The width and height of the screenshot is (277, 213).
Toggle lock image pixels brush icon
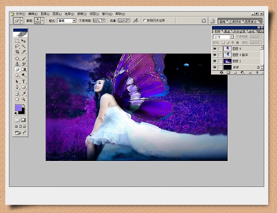pos(228,43)
